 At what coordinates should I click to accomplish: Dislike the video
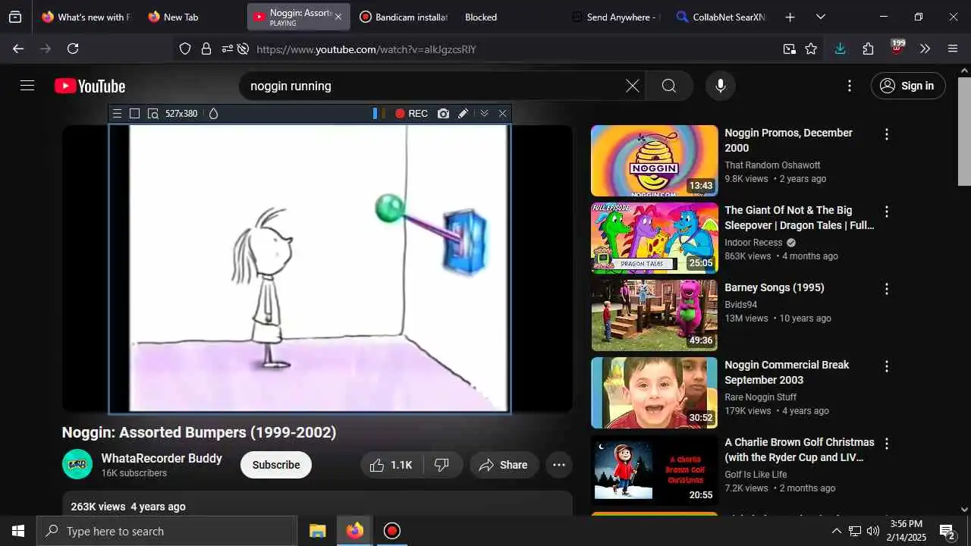pos(442,465)
